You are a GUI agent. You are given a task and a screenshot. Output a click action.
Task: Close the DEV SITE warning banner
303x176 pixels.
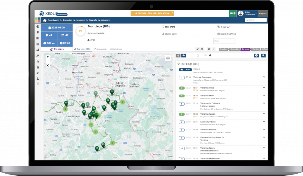tap(173, 12)
